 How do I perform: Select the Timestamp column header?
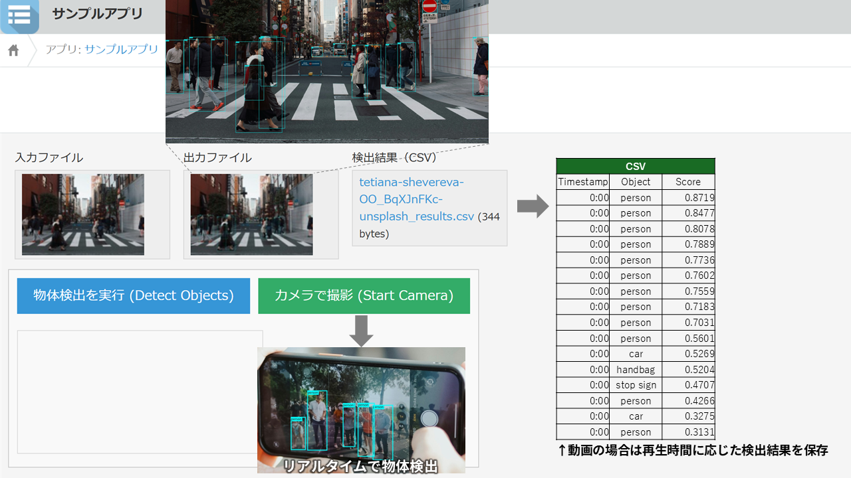[583, 182]
